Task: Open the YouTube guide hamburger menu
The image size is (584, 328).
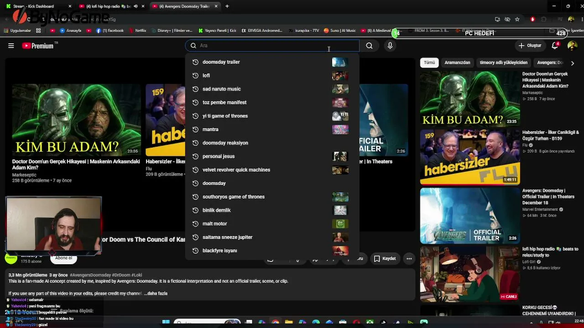Action: (11, 46)
